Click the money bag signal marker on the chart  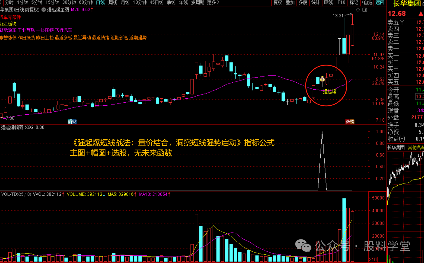(322, 79)
